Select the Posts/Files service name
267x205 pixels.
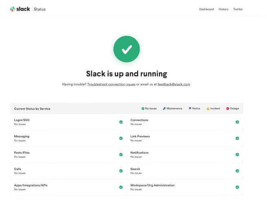(x=22, y=152)
